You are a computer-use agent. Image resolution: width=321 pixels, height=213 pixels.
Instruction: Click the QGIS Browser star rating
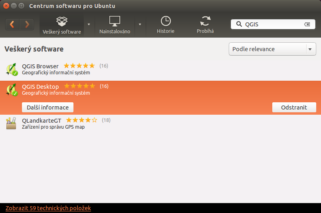pos(79,66)
